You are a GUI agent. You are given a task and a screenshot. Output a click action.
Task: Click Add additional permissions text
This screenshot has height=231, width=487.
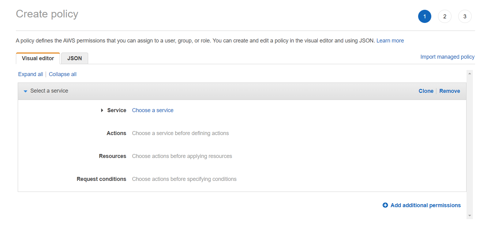(x=425, y=205)
